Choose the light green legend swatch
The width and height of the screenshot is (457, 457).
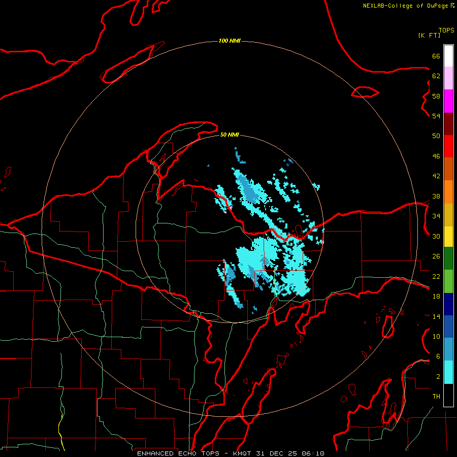pyautogui.click(x=448, y=281)
